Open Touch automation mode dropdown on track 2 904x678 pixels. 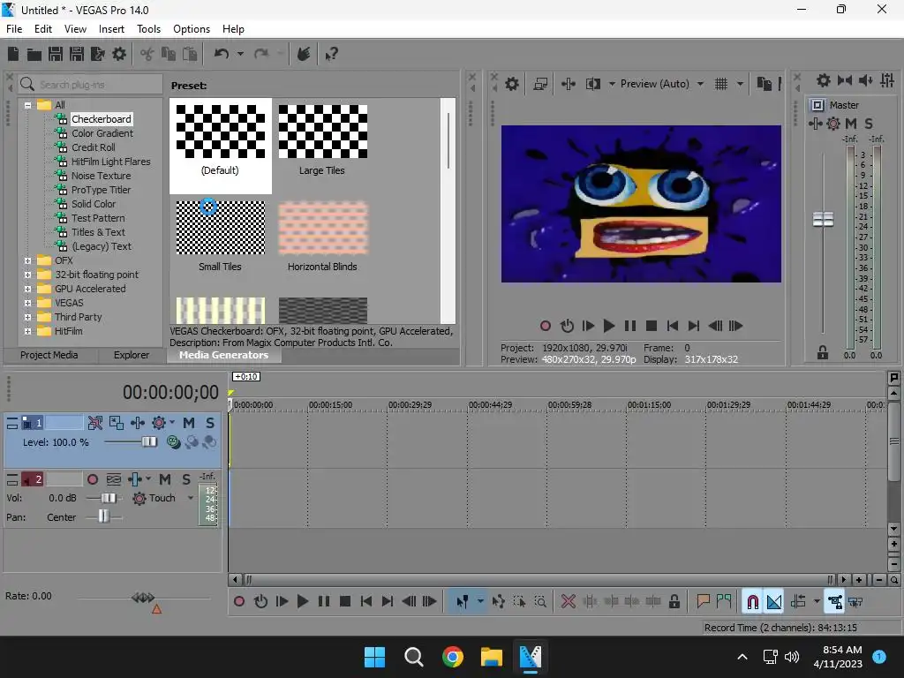tap(191, 498)
